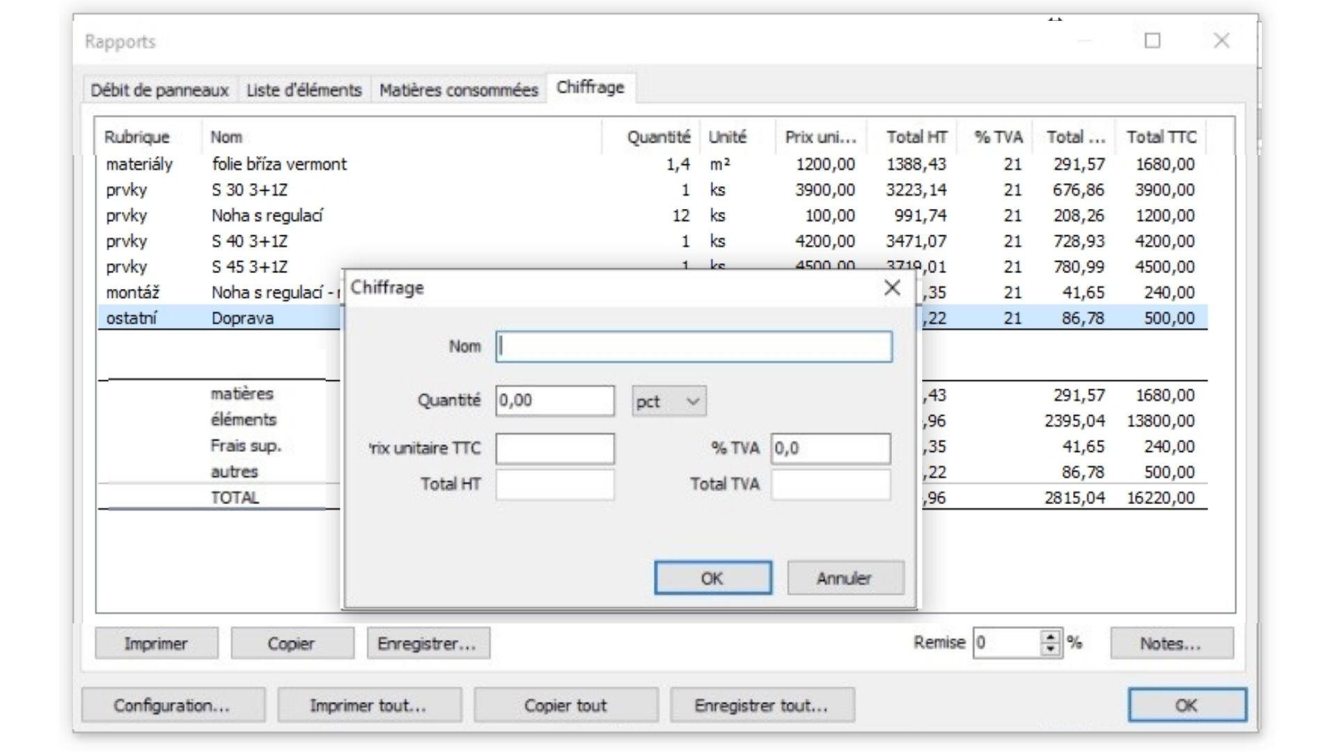This screenshot has width=1337, height=752.
Task: Open the Liste d'éléments tab
Action: coord(304,90)
